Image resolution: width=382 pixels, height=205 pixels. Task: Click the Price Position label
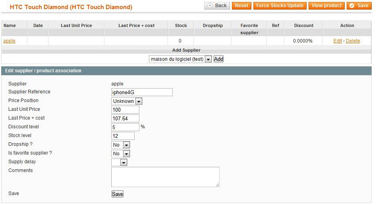click(x=23, y=101)
